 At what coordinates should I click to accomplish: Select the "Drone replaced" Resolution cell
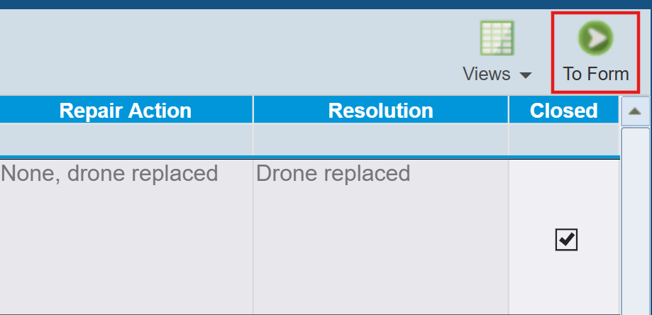click(x=333, y=174)
